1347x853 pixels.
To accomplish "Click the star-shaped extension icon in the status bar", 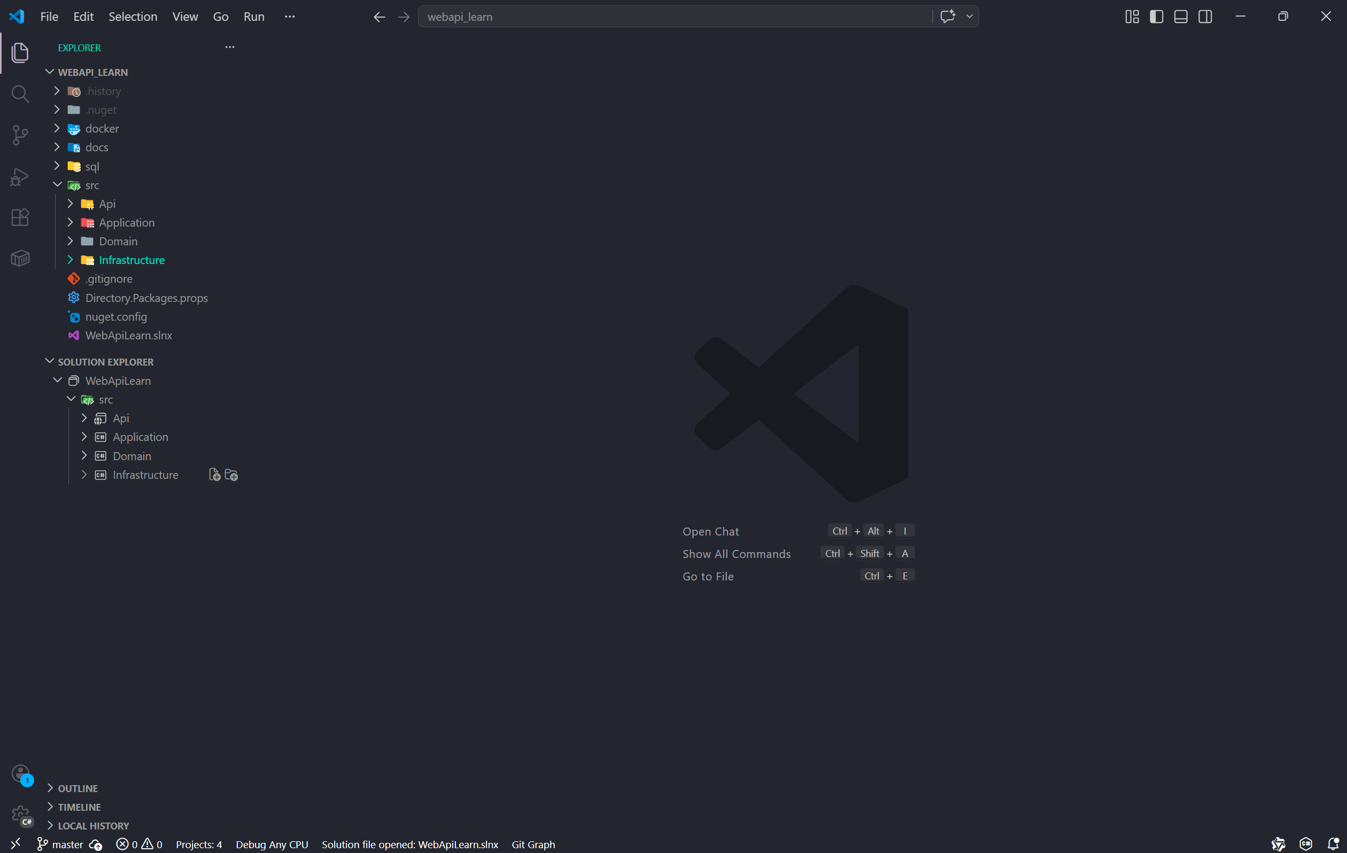I will [1278, 844].
